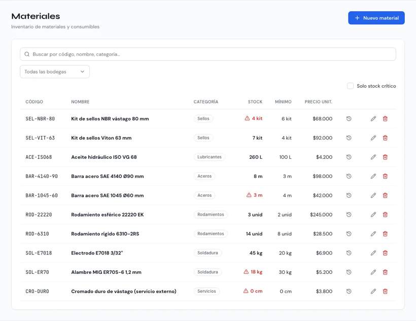Show history for ROD-6310 row
Viewport: 416px width, 321px height.
point(349,234)
